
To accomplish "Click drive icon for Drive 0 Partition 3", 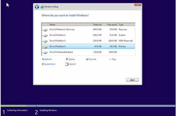I will click(45, 41).
